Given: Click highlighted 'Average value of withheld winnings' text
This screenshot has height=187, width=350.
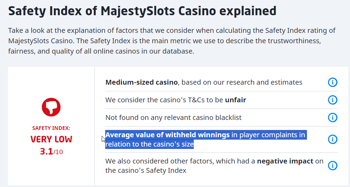Looking at the screenshot, I should click(167, 135).
